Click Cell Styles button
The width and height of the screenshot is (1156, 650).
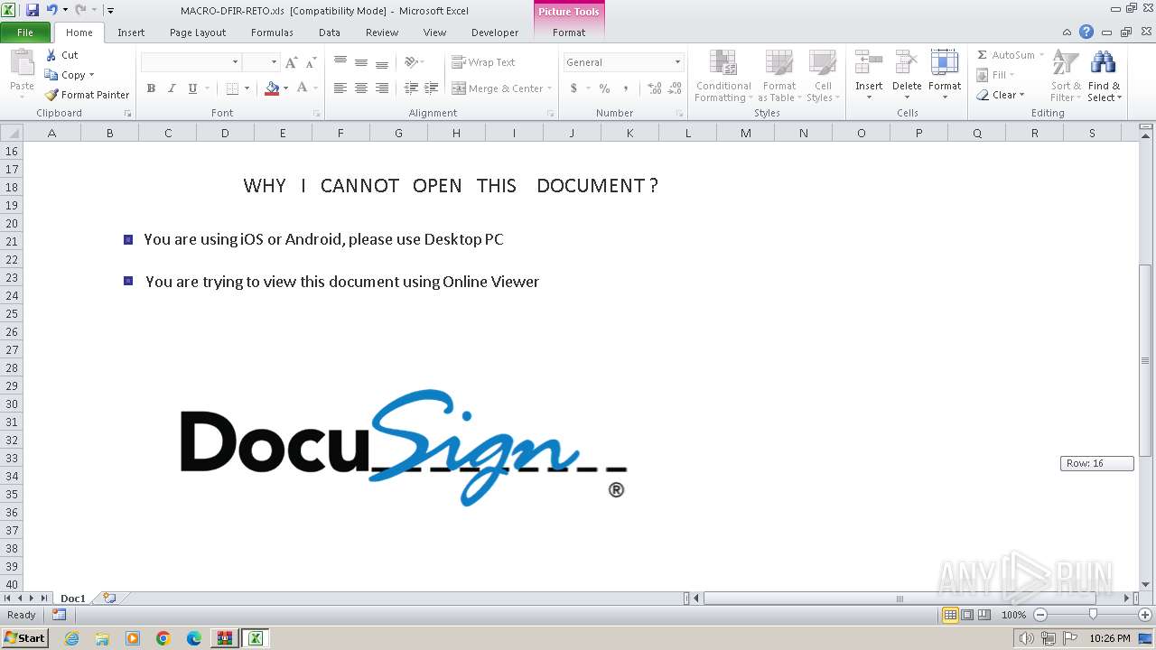pyautogui.click(x=822, y=77)
